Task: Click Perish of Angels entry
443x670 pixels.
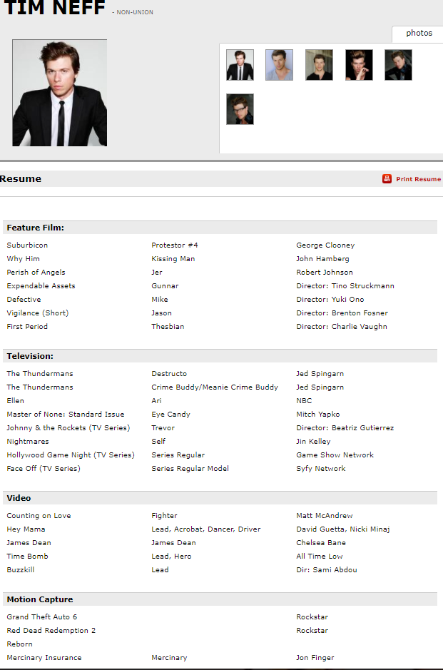Action: tap(36, 272)
